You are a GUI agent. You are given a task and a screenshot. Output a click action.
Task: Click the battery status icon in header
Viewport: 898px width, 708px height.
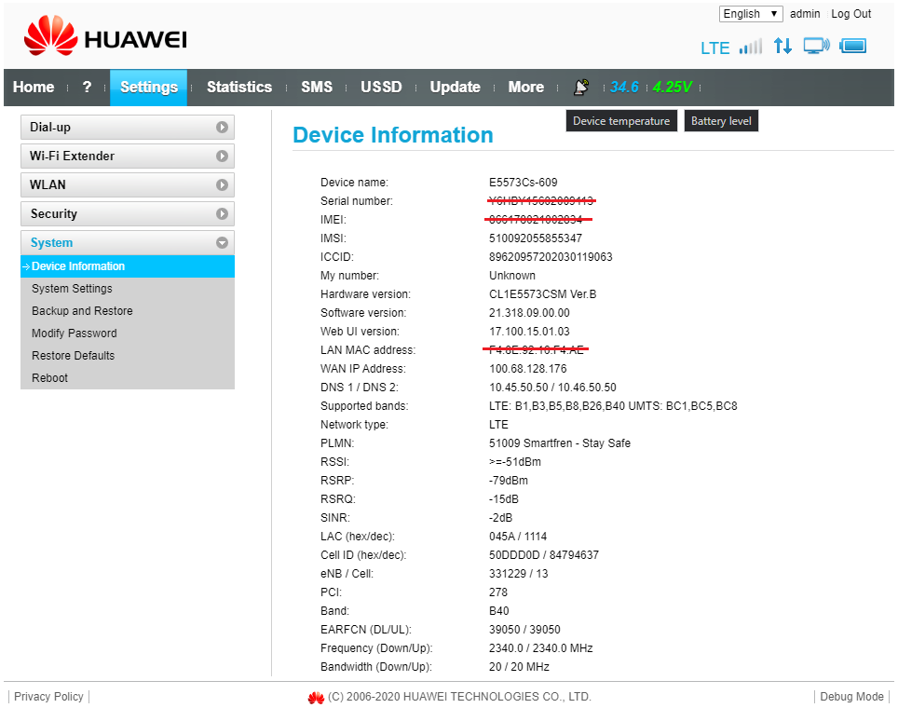(852, 46)
